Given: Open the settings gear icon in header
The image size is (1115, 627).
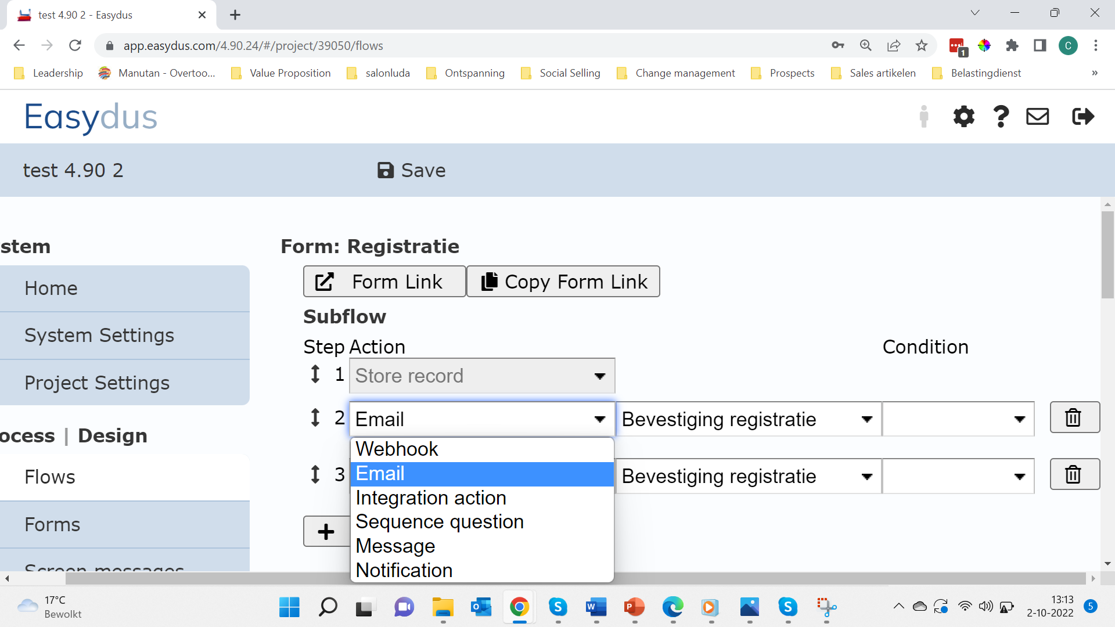Looking at the screenshot, I should pos(963,117).
